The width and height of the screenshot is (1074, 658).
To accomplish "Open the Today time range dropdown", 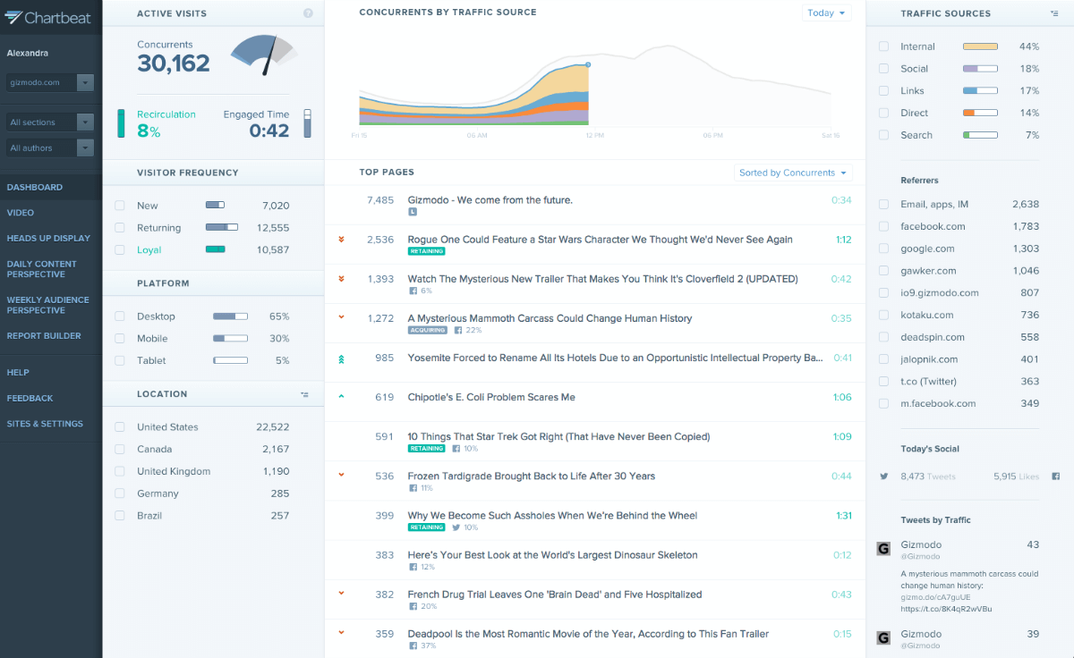I will coord(824,13).
